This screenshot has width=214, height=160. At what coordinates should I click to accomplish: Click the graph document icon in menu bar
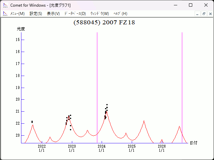pos(5,14)
